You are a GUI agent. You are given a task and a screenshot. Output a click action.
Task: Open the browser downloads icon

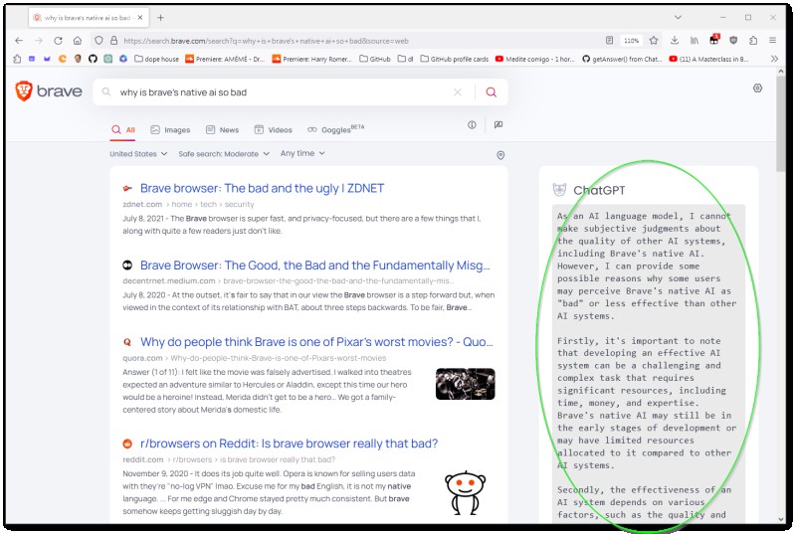[675, 41]
